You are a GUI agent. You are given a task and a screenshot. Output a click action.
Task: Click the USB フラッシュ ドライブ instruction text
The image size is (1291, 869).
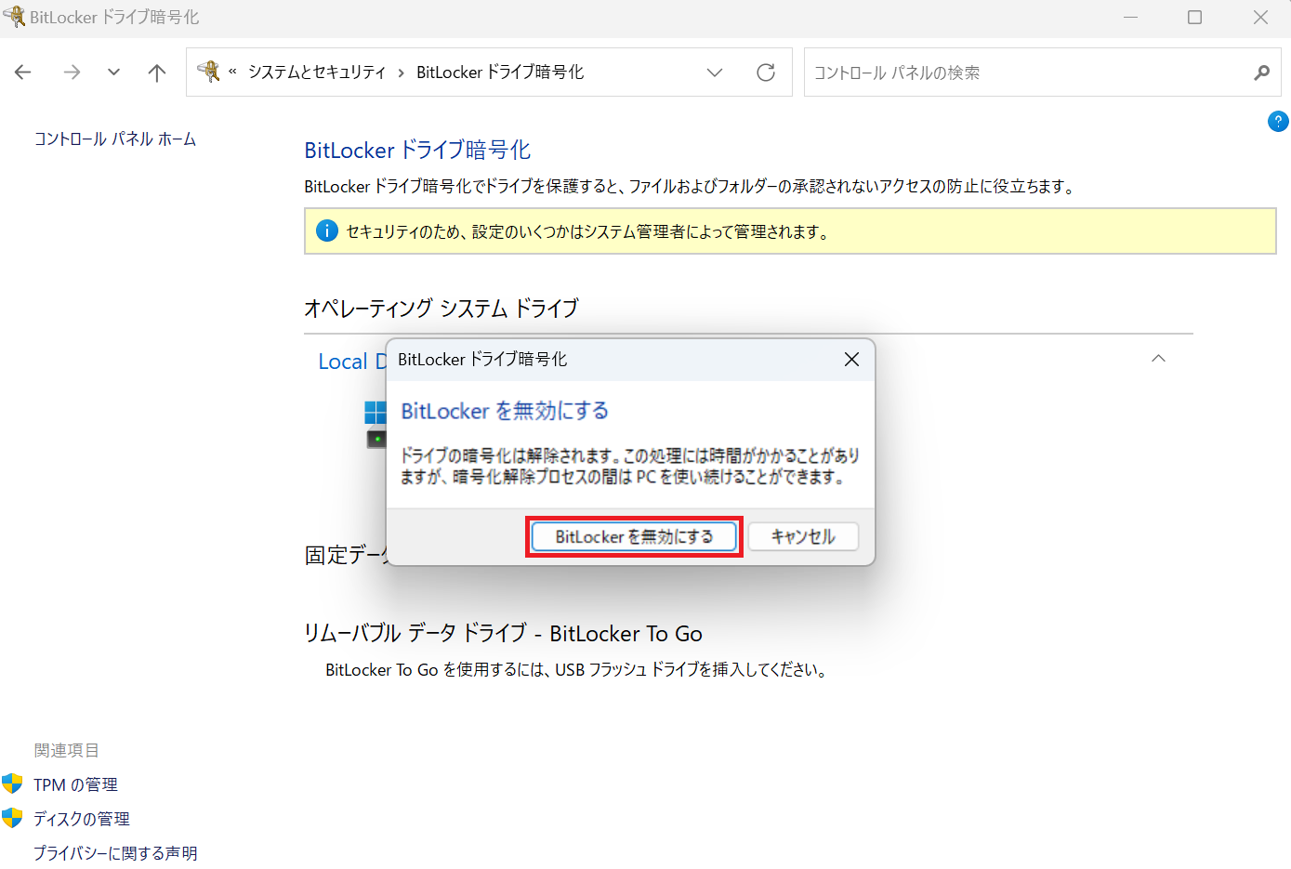point(576,670)
